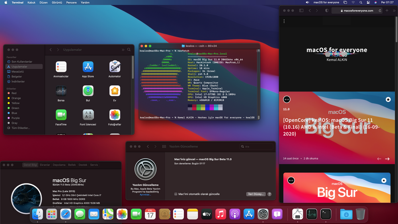Open Font İzlencesi icon in Finder
This screenshot has height=224, width=398.
click(x=88, y=115)
